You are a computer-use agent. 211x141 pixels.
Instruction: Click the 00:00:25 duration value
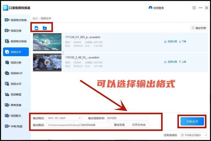pyautogui.click(x=78, y=66)
